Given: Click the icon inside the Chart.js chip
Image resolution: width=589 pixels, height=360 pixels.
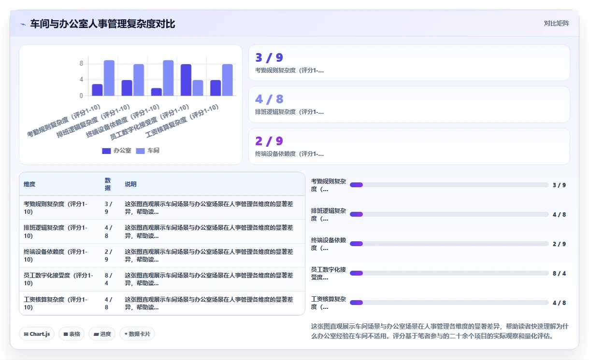Looking at the screenshot, I should point(26,334).
